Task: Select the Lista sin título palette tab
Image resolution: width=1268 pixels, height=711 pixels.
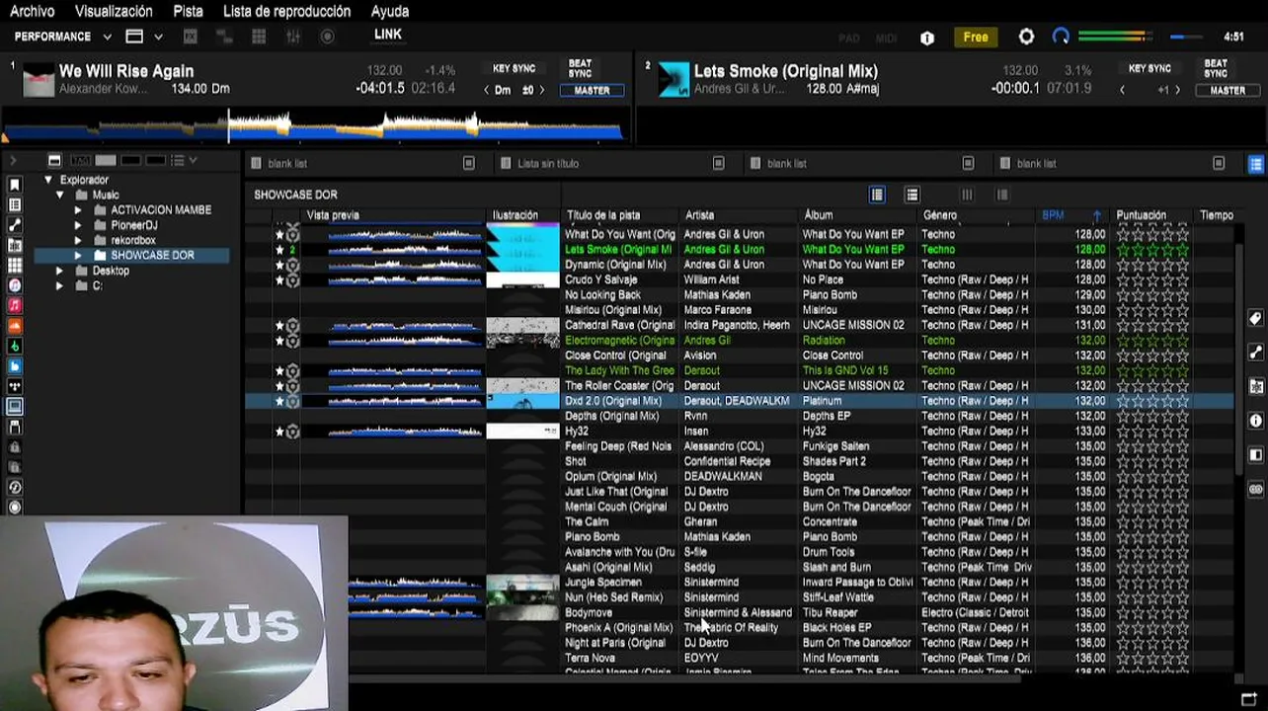Action: pyautogui.click(x=612, y=163)
